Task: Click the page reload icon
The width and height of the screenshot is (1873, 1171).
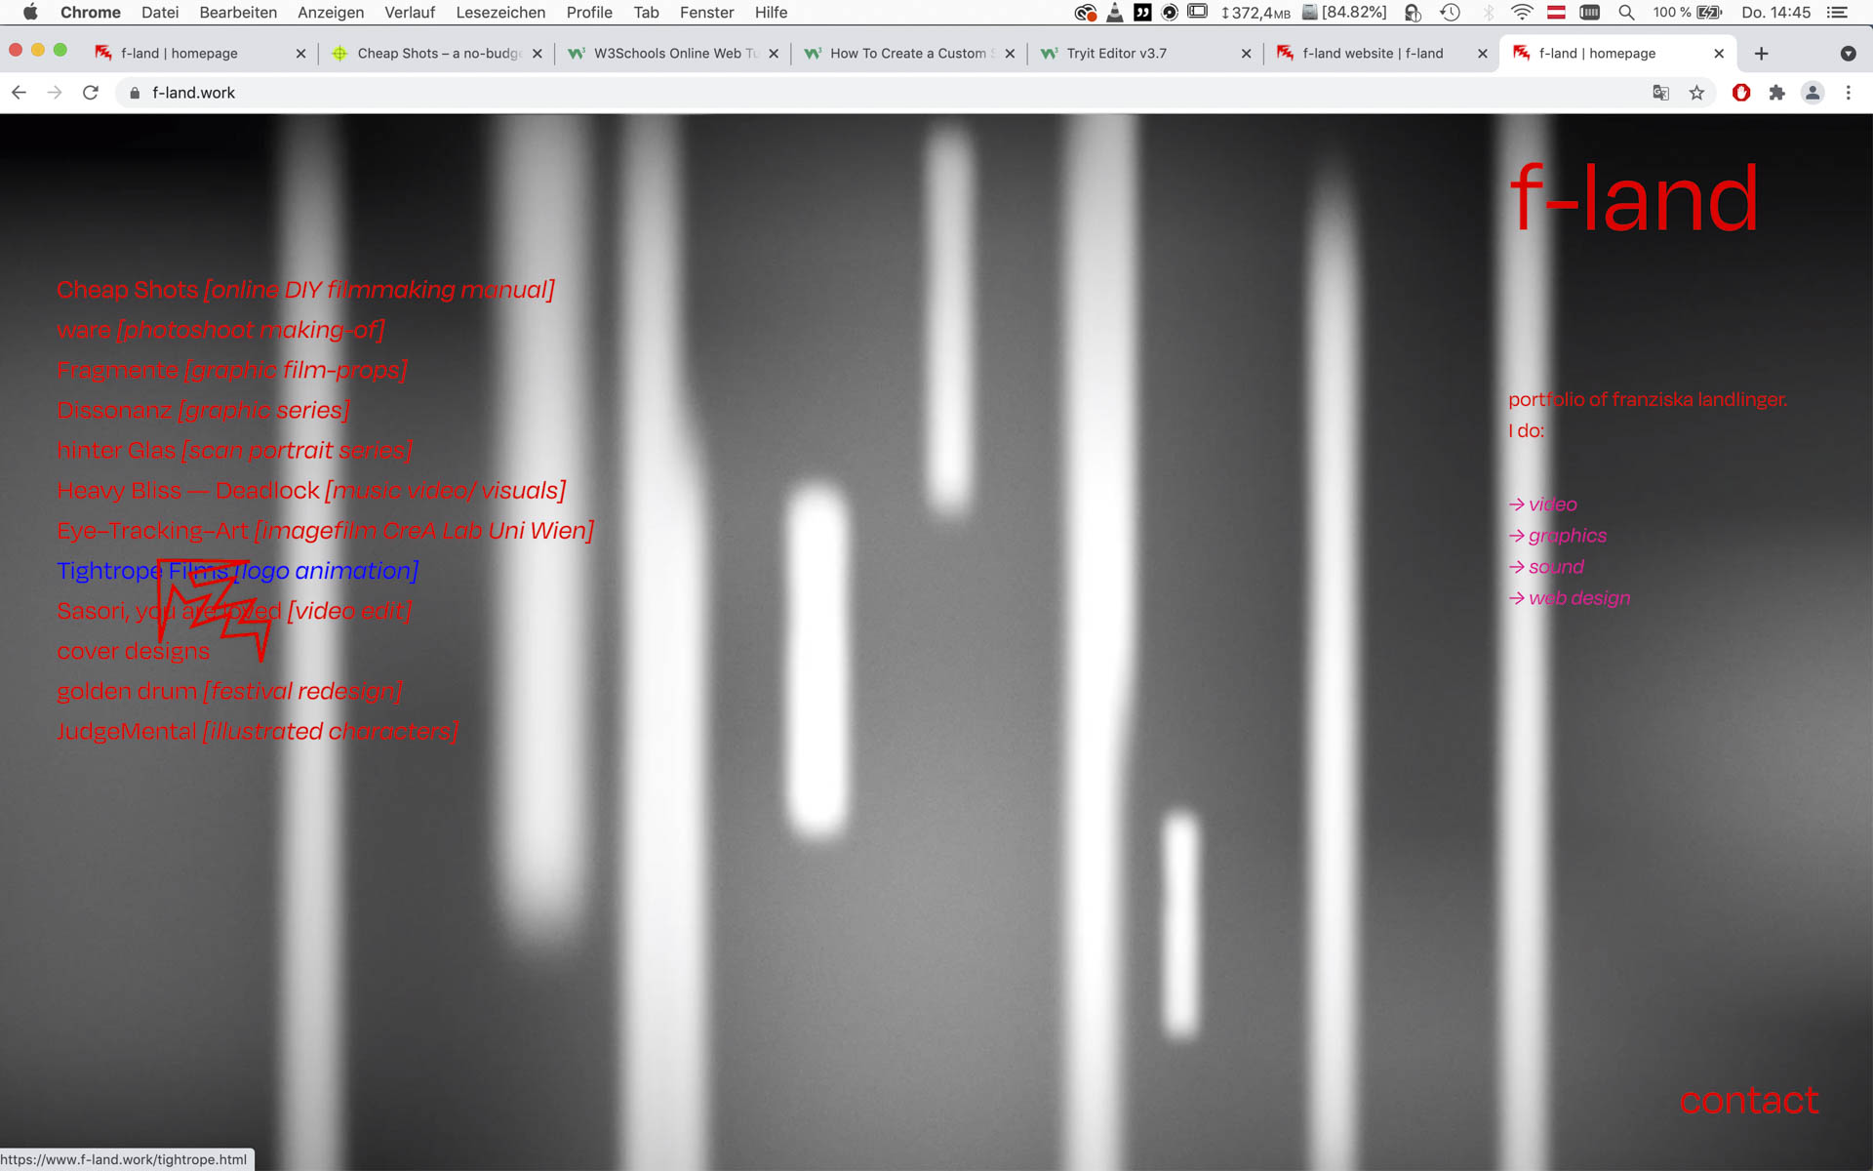Action: point(89,92)
